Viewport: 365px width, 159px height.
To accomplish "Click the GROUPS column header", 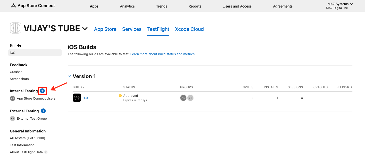I will click(x=186, y=87).
